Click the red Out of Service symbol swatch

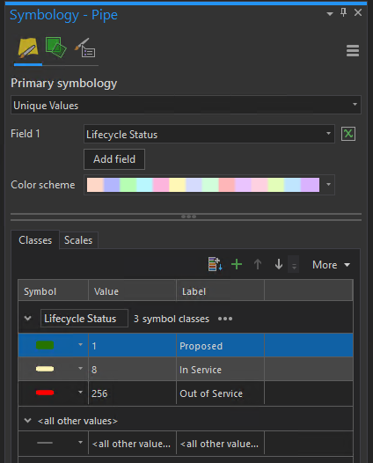coord(45,393)
